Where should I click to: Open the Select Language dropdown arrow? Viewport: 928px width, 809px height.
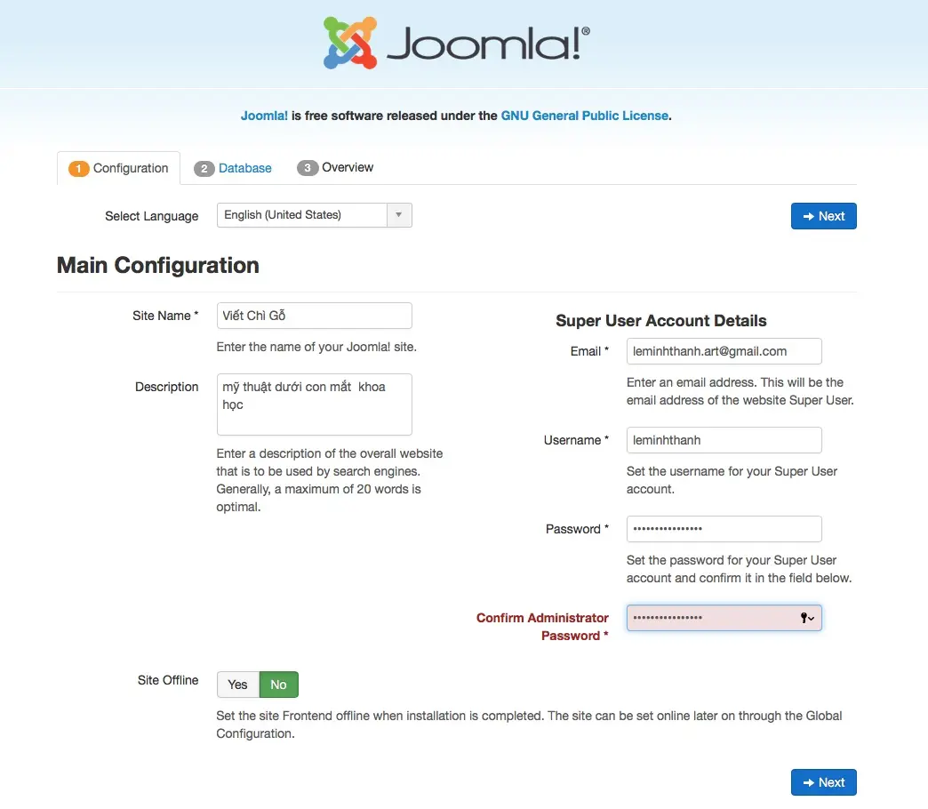[399, 215]
